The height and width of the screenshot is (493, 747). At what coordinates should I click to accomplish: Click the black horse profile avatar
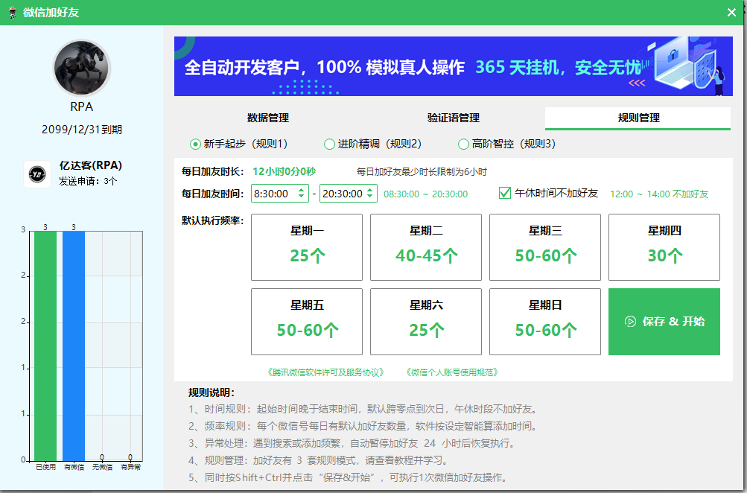coord(81,68)
